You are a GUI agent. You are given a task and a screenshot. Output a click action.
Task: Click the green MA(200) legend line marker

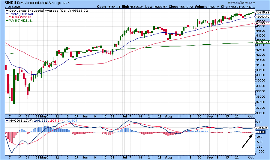click(7, 20)
